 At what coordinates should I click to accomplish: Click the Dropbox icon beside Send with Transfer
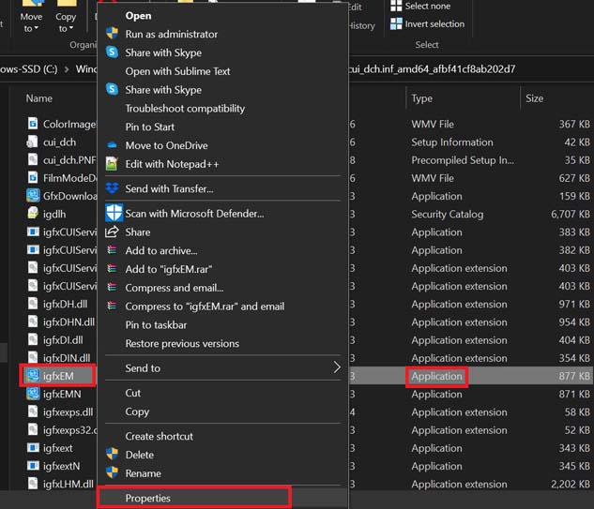pyautogui.click(x=112, y=188)
